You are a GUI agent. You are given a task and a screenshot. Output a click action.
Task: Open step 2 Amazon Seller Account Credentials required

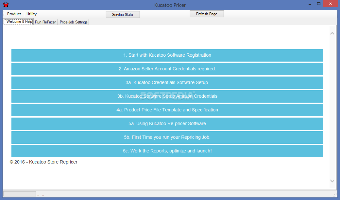(x=167, y=69)
